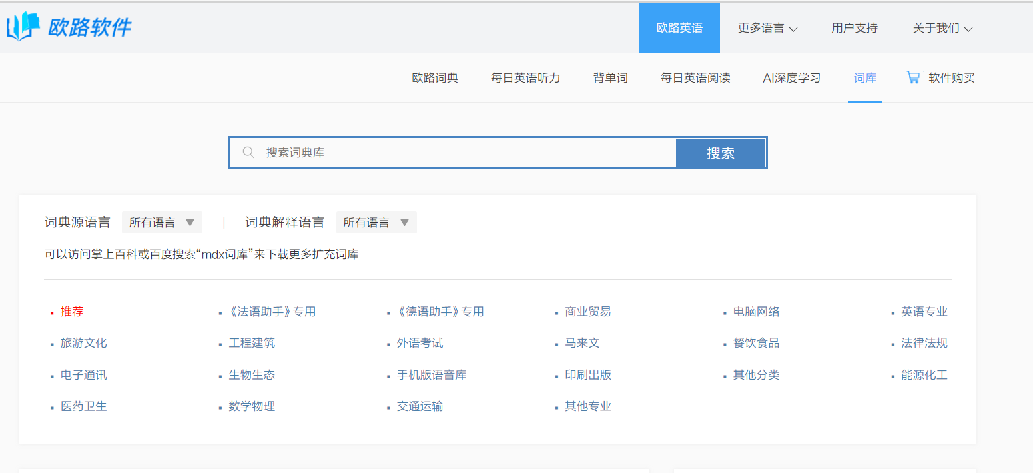1033x473 pixels.
Task: Click the shopping cart icon beside 软件购买
Action: tap(913, 77)
